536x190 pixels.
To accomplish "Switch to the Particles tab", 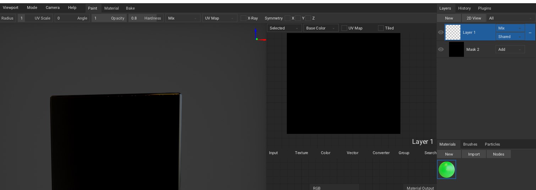I will click(x=492, y=144).
